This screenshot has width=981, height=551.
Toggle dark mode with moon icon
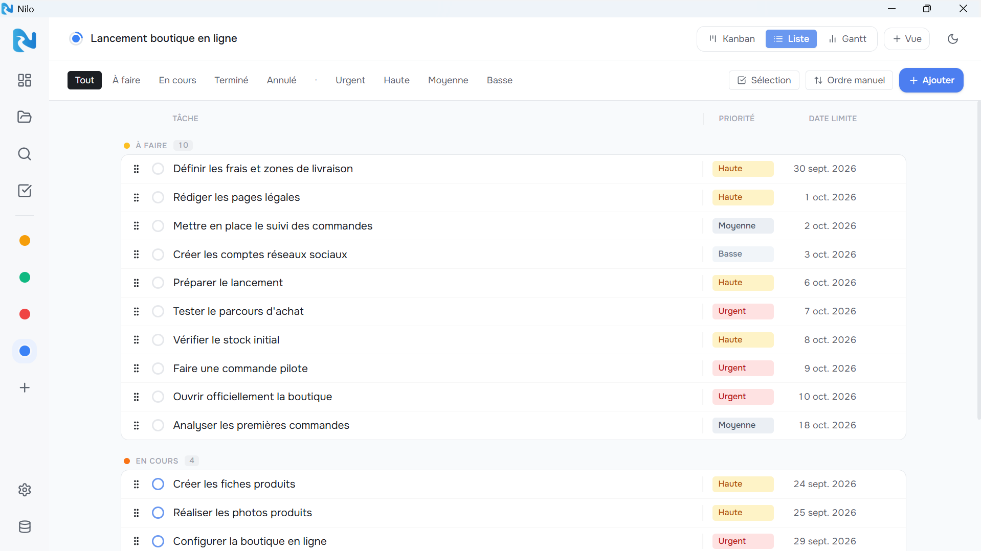pyautogui.click(x=953, y=39)
